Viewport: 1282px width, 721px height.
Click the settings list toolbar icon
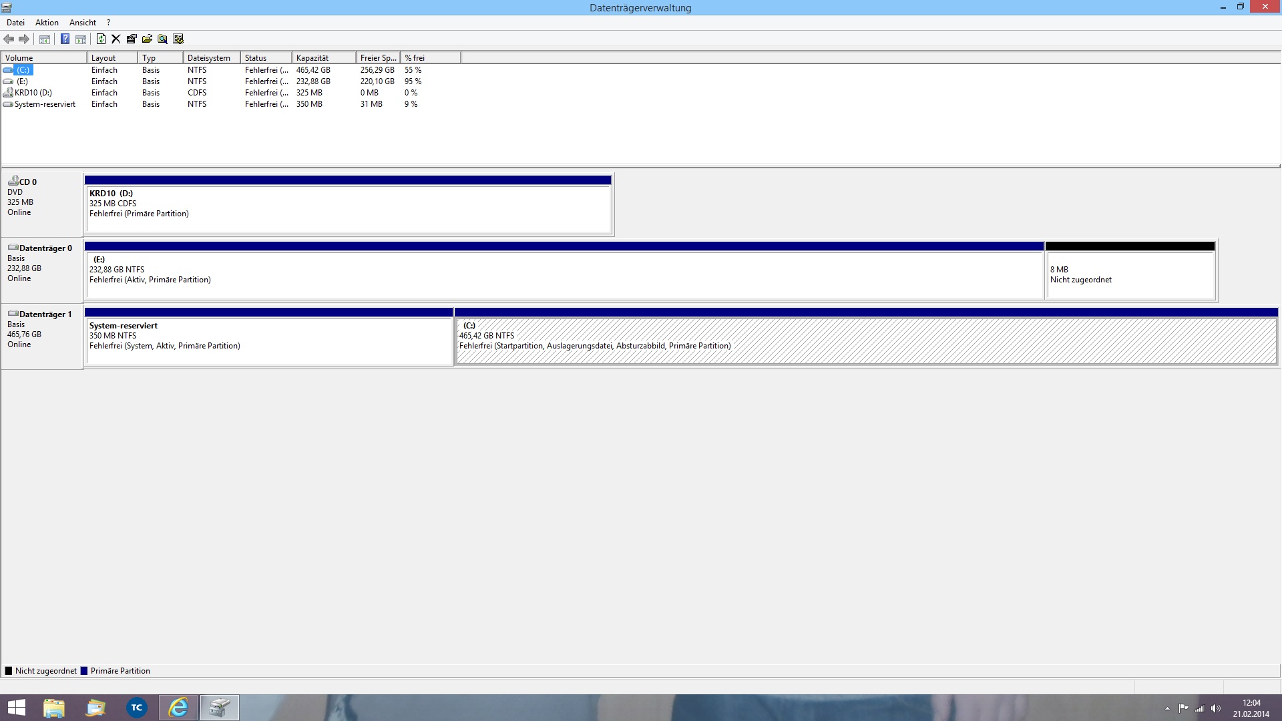(x=178, y=39)
